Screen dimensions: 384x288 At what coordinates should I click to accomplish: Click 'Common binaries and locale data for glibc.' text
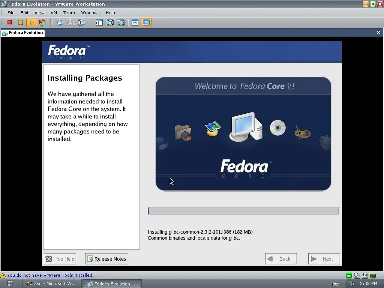click(194, 238)
